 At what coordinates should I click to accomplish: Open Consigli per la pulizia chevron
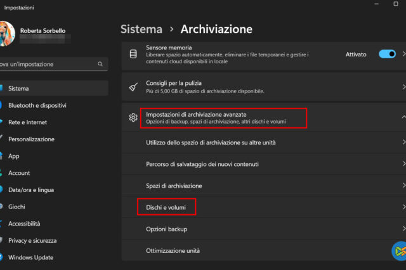pos(403,87)
